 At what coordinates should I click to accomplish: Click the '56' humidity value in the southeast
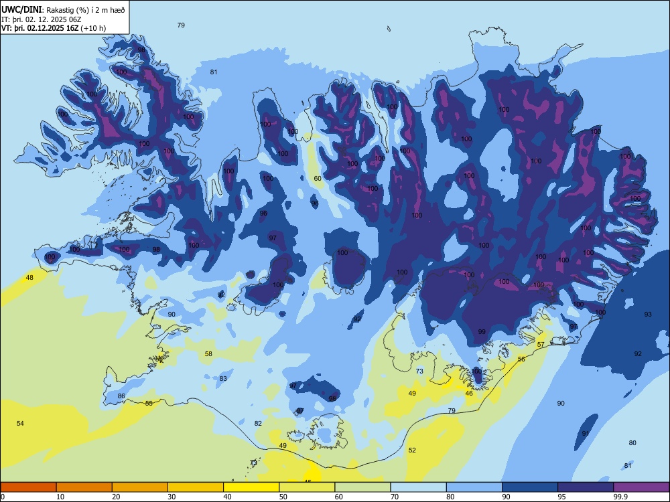pos(521,359)
